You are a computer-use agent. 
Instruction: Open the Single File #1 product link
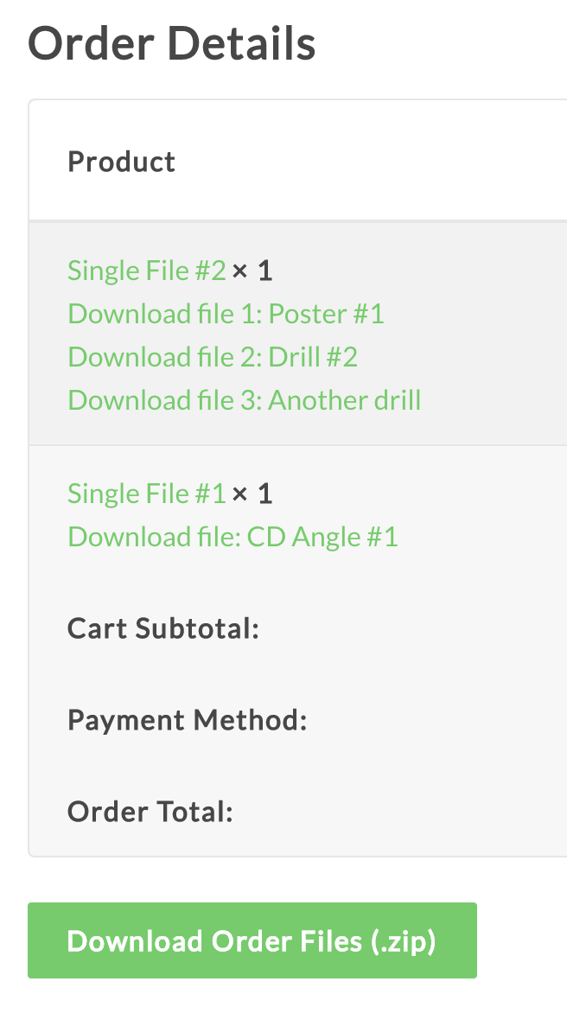tap(146, 494)
